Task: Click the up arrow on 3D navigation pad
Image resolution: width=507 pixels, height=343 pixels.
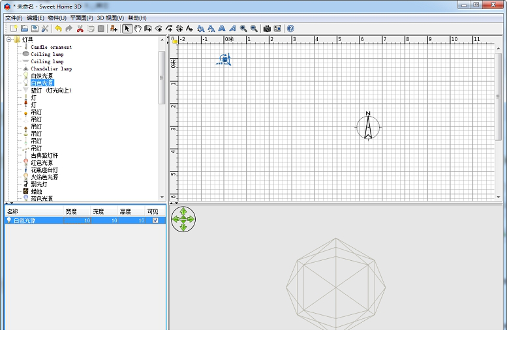Action: click(183, 212)
